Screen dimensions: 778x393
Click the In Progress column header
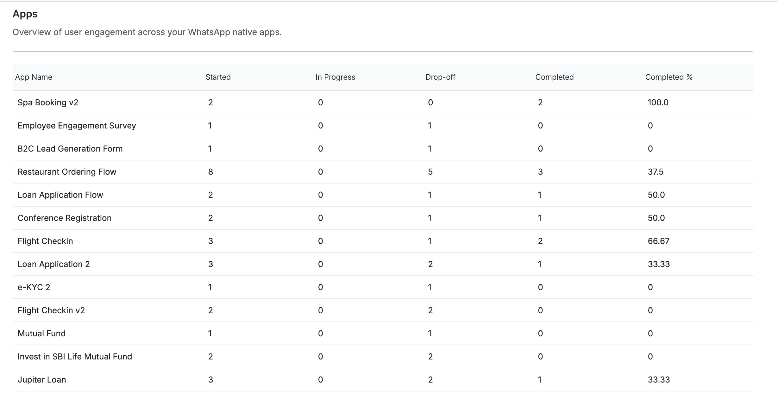pos(335,77)
